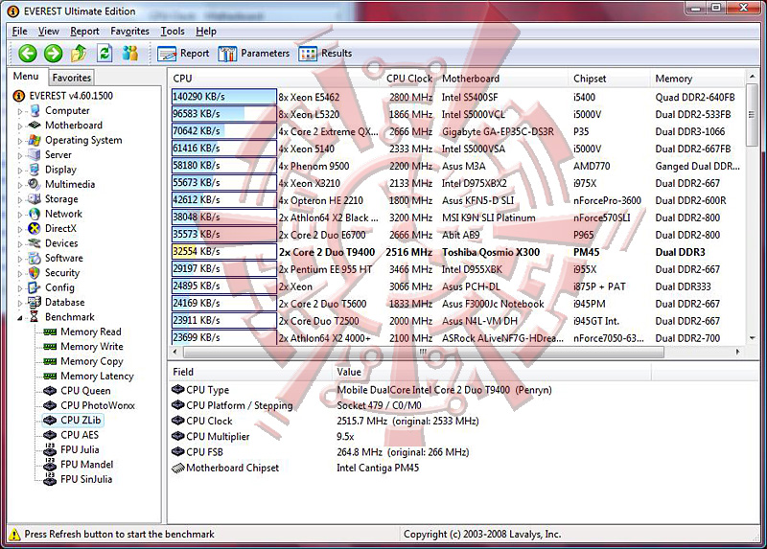Click the 140290 KB/s result bar
Viewport: 767px width, 549px height.
pyautogui.click(x=224, y=97)
